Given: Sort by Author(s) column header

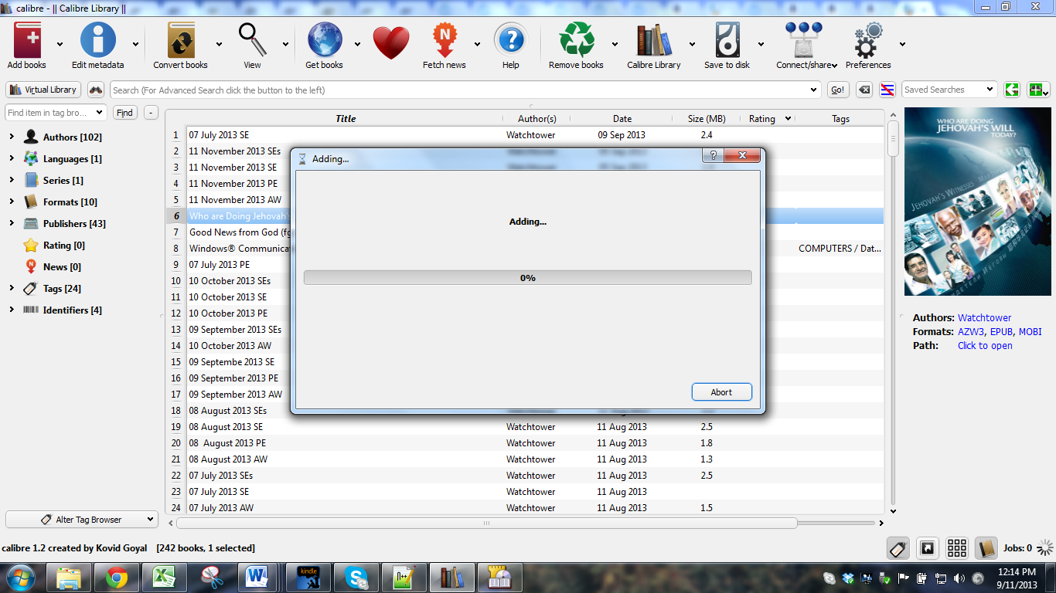Looking at the screenshot, I should 537,119.
